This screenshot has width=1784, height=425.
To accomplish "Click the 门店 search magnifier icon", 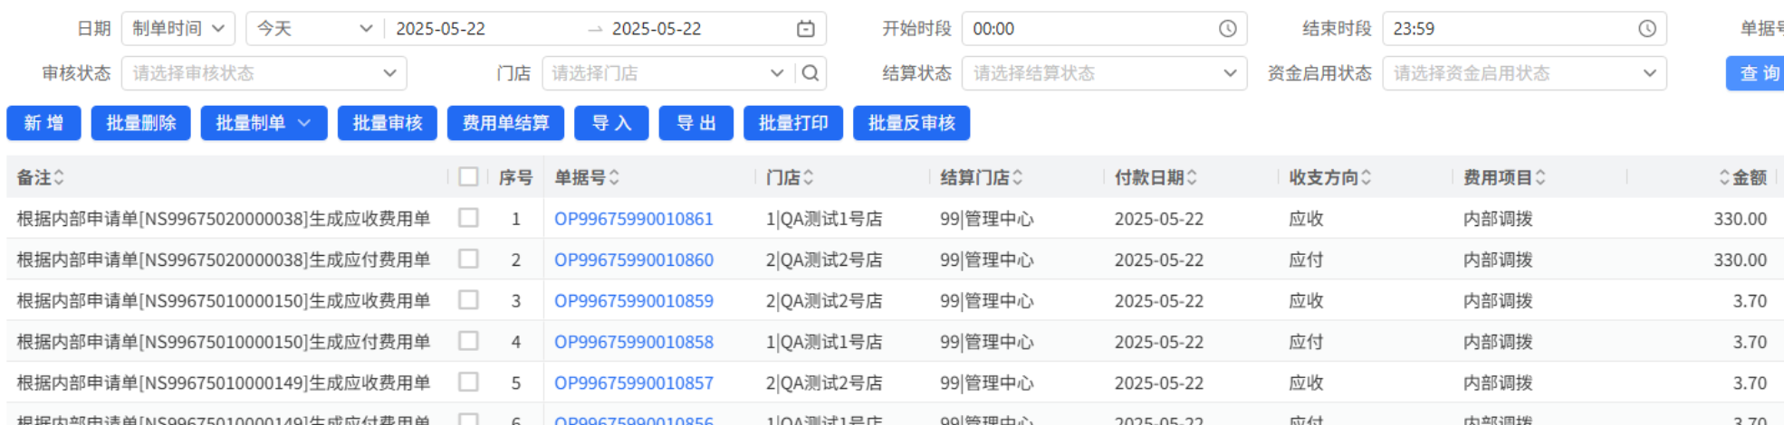I will point(810,73).
